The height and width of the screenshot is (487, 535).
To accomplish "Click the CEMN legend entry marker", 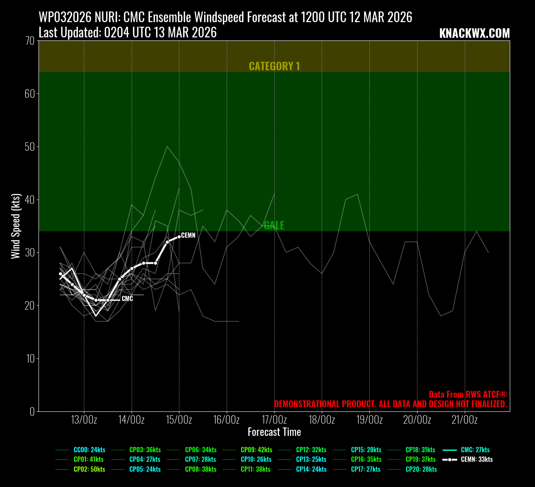I will click(x=450, y=460).
